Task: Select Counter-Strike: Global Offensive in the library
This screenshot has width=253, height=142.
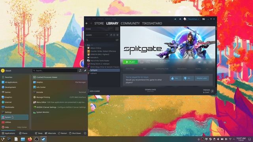Action: pyautogui.click(x=103, y=51)
